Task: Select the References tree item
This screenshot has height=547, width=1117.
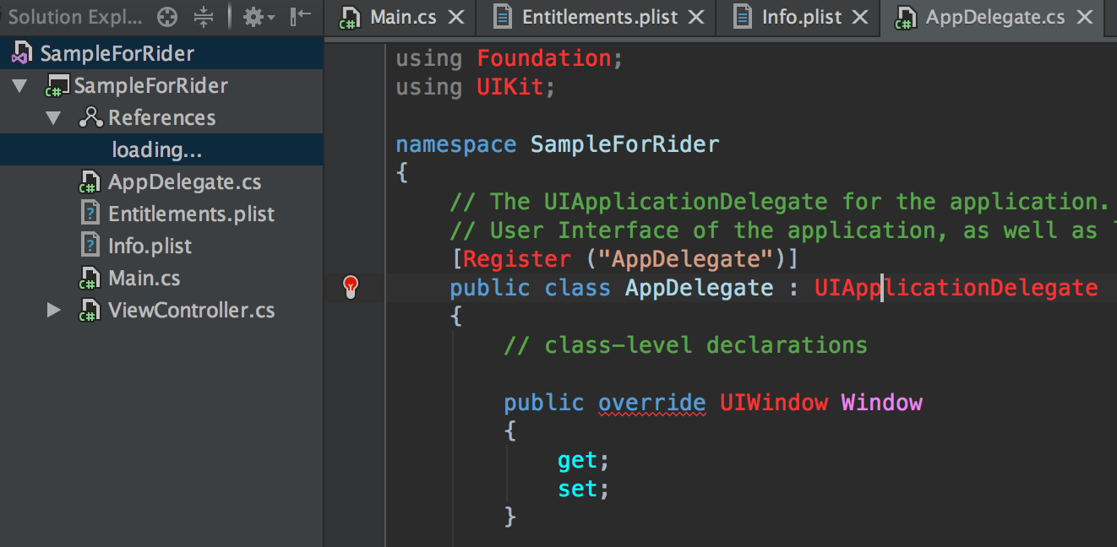Action: [161, 118]
